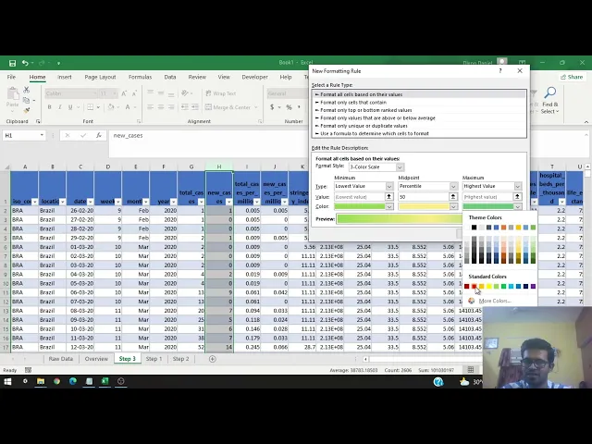The image size is (592, 444).
Task: Open the Midpoint color dropdown
Action: pos(453,206)
